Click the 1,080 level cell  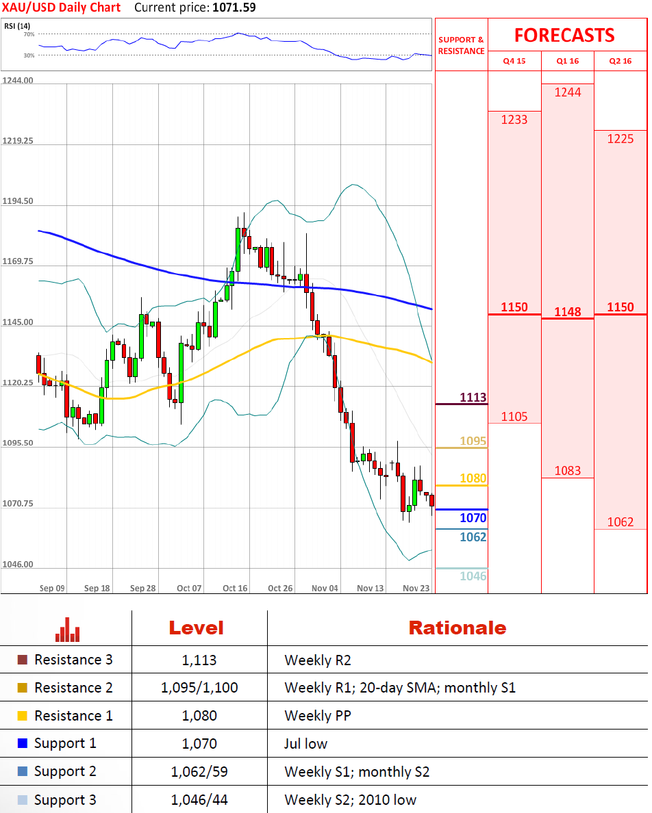pos(199,716)
